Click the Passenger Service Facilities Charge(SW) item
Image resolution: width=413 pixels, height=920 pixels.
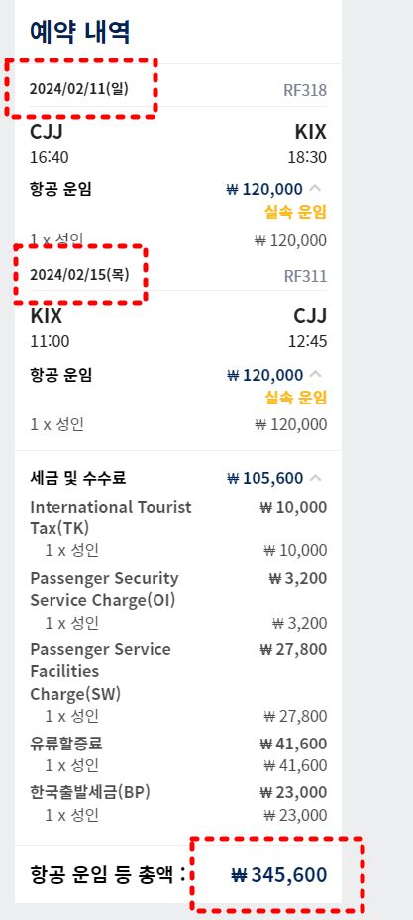coord(100,672)
